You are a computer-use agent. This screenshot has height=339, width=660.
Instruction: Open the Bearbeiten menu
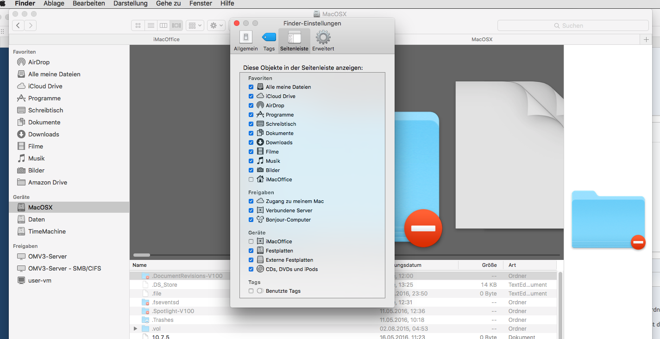(x=89, y=3)
